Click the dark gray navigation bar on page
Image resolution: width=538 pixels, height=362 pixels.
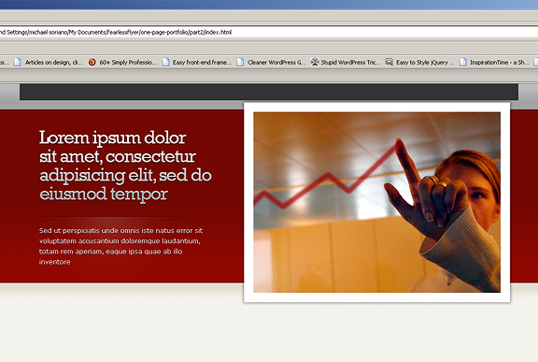pyautogui.click(x=269, y=92)
